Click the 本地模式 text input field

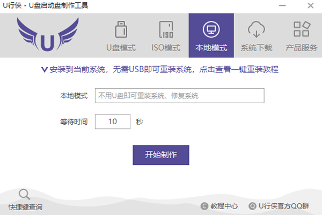pos(179,96)
